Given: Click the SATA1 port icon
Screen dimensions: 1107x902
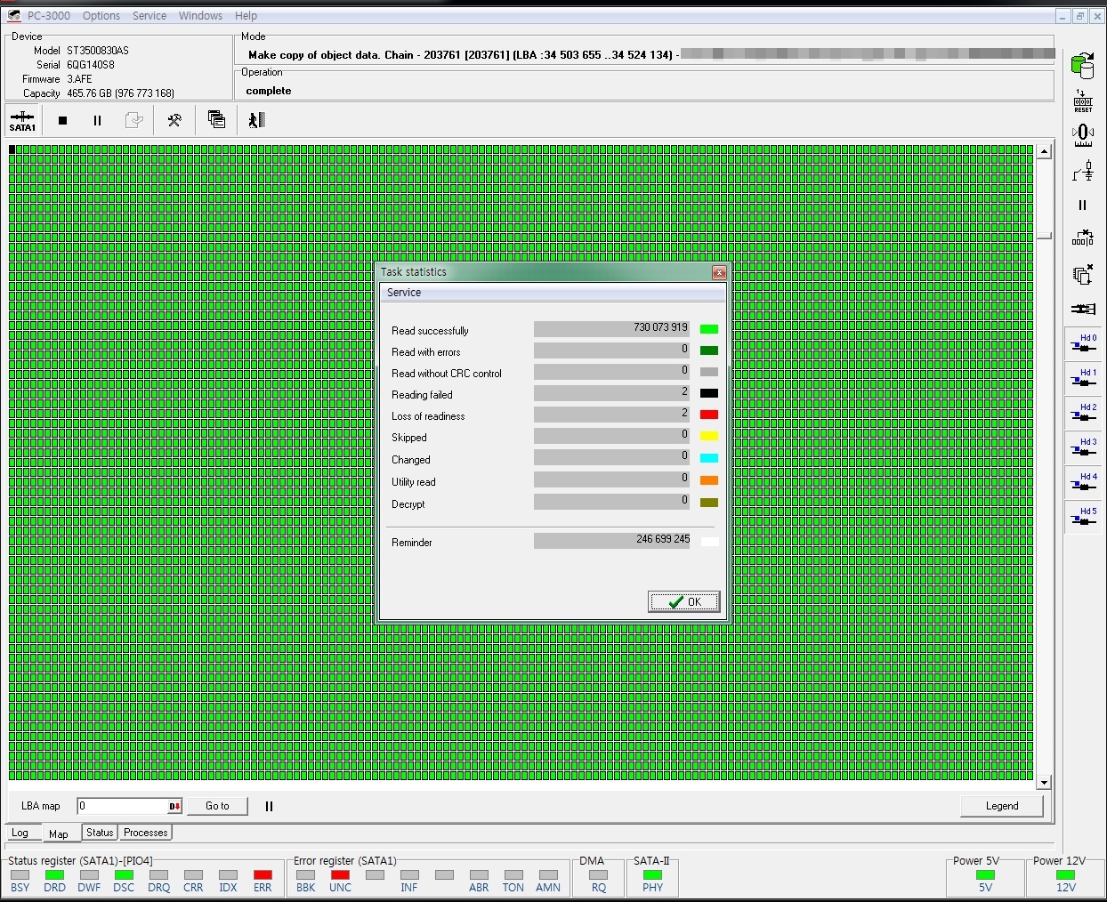Looking at the screenshot, I should click(22, 120).
